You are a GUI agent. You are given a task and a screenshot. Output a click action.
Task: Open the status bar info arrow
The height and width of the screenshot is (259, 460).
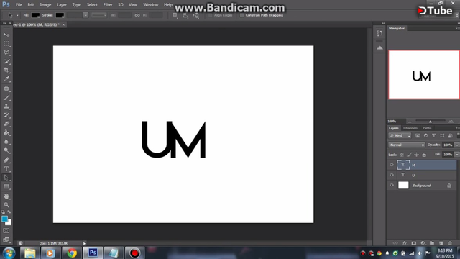click(x=84, y=243)
